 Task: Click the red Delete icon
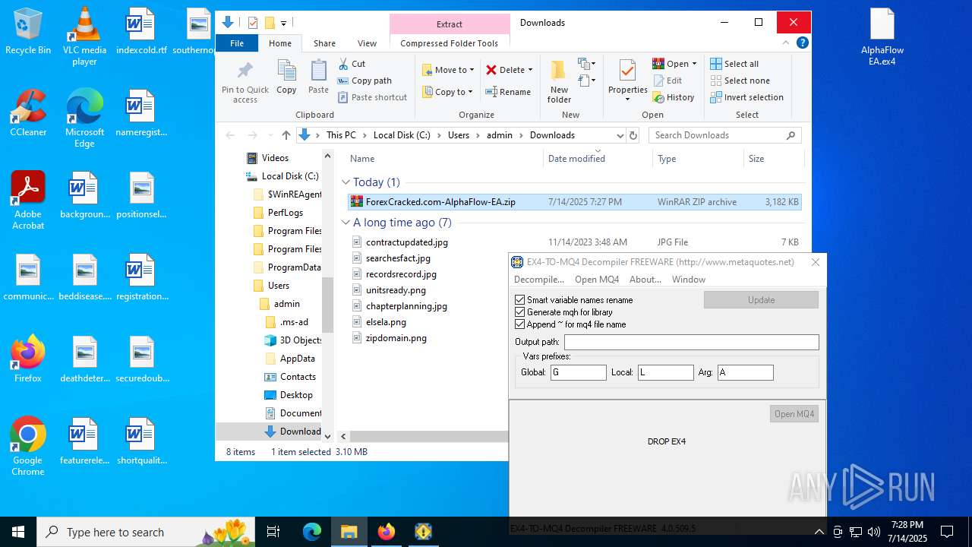click(x=491, y=70)
